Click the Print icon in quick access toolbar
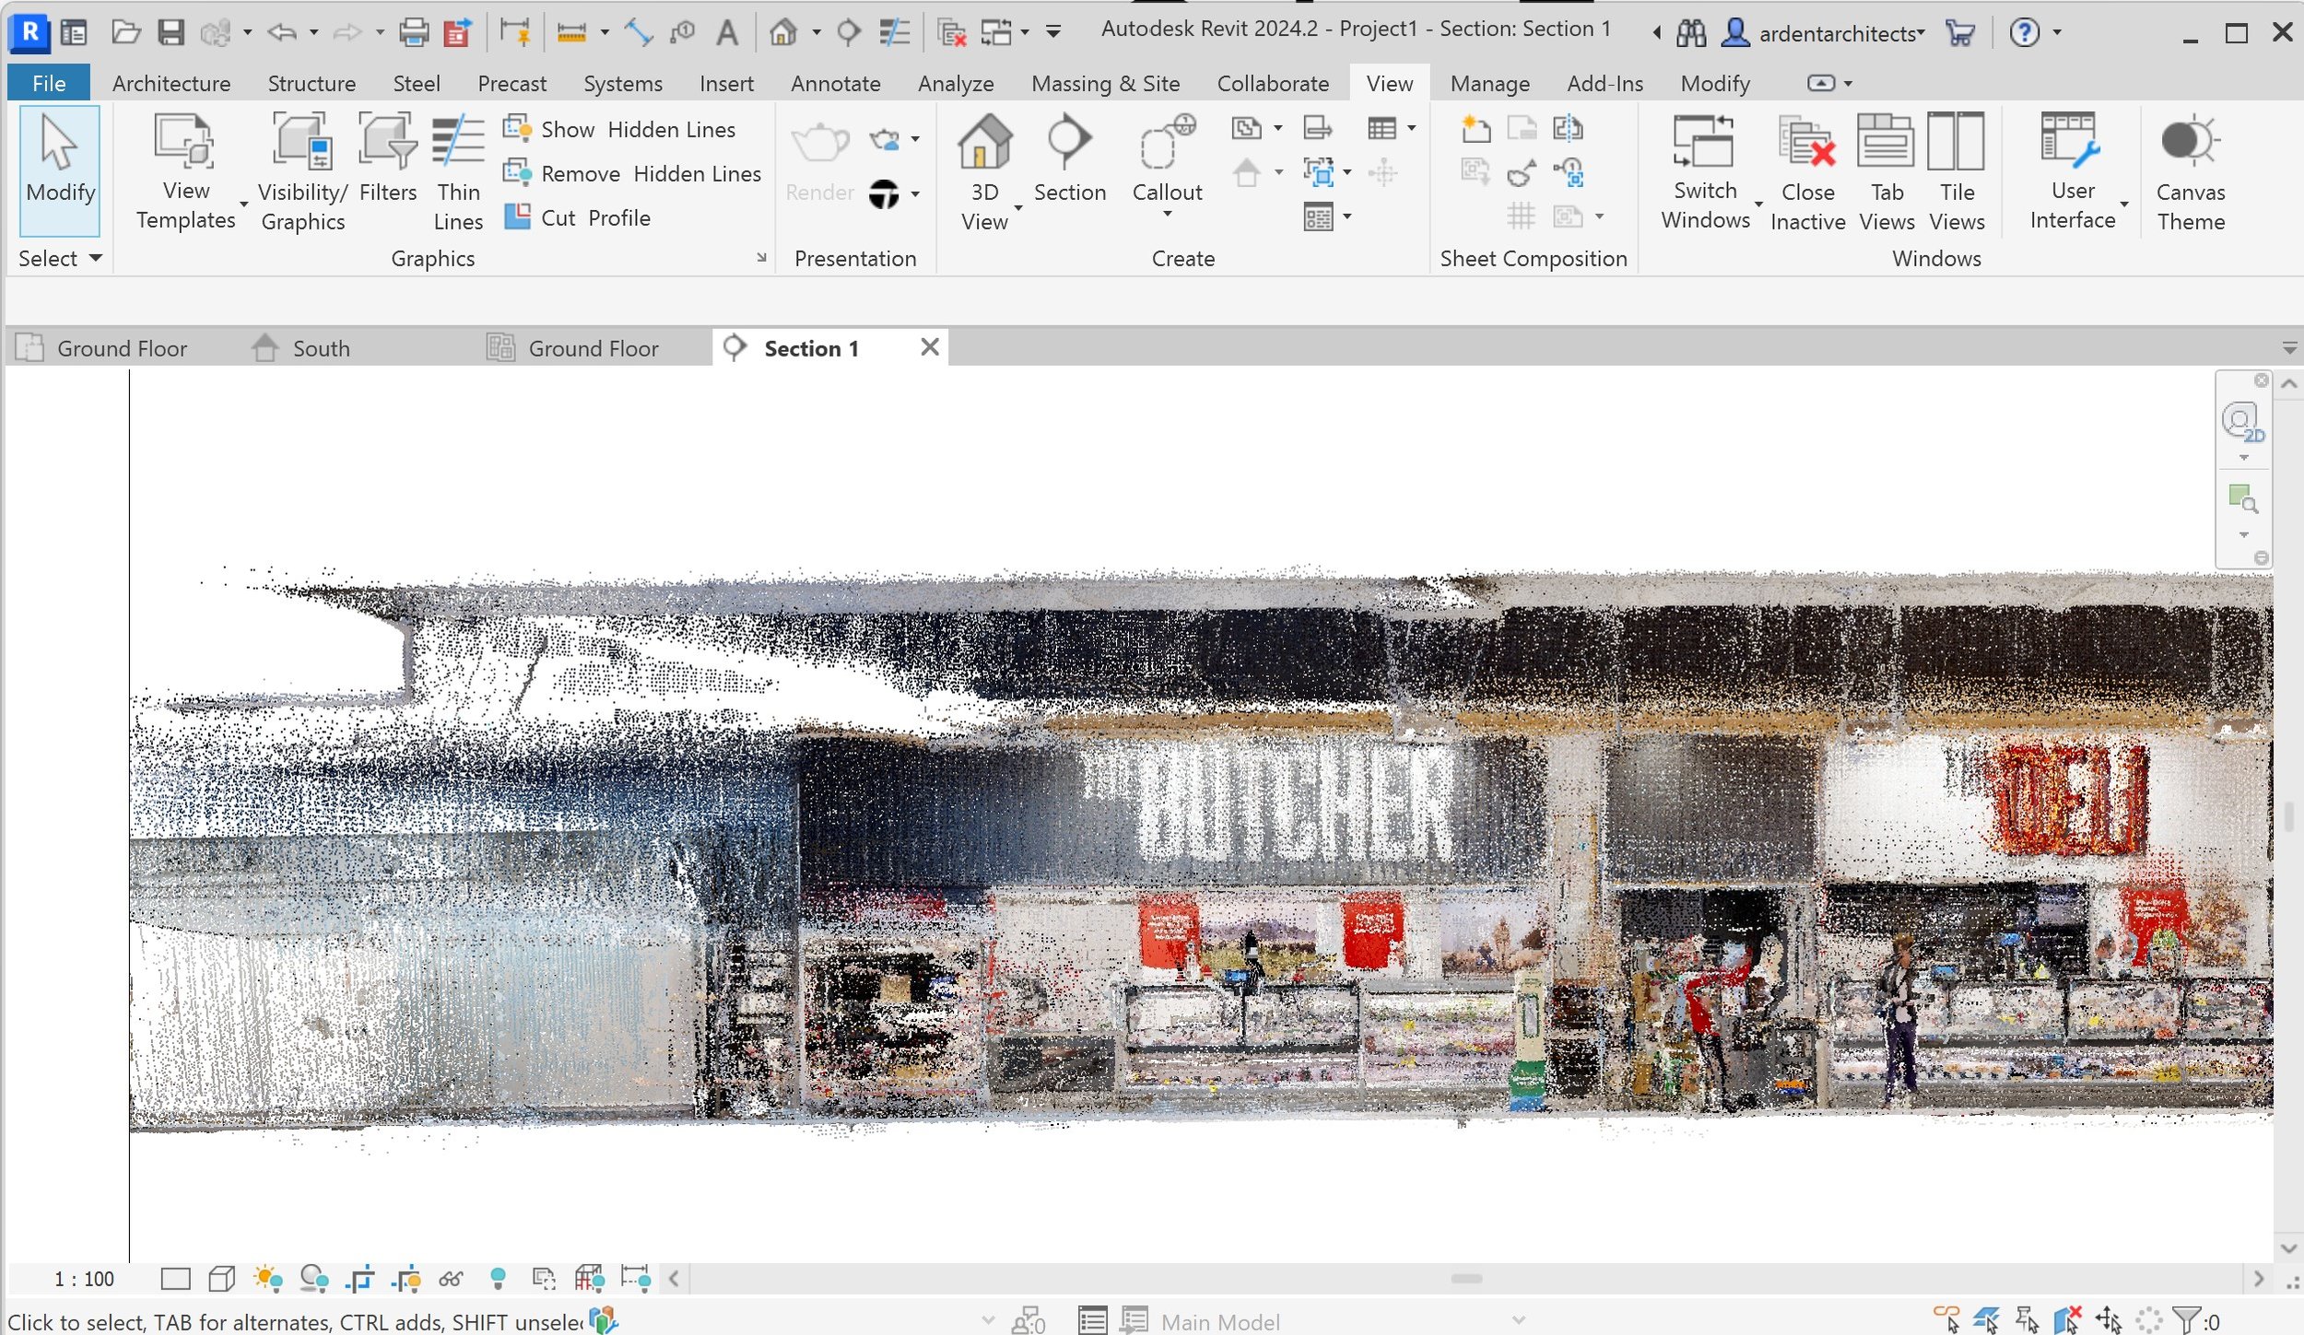 pos(414,32)
